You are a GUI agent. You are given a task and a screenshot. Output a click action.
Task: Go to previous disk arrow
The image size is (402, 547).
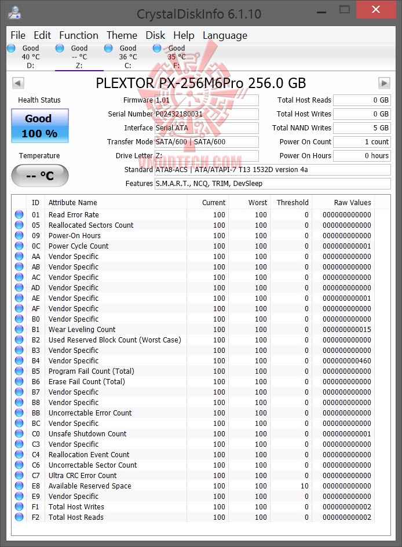(18, 83)
